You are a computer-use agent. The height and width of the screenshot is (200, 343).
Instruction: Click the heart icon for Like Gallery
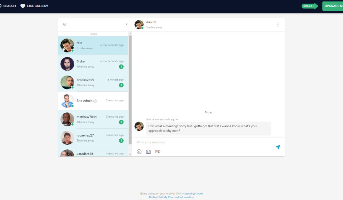coord(23,6)
